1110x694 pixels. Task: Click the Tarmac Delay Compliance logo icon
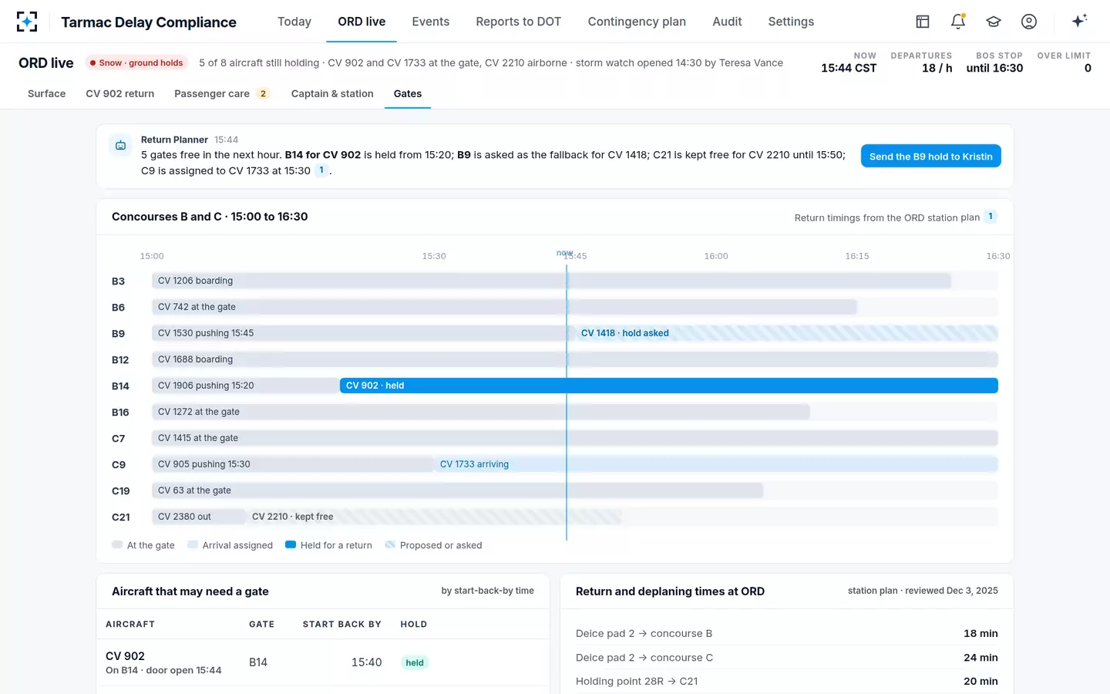(27, 22)
